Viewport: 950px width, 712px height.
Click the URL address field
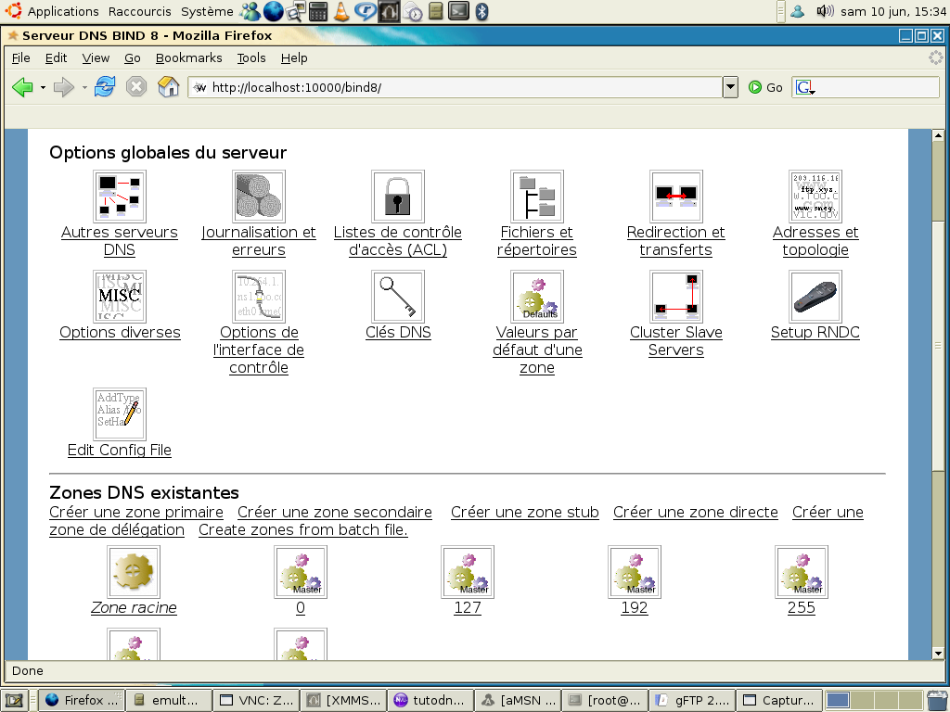tap(455, 87)
